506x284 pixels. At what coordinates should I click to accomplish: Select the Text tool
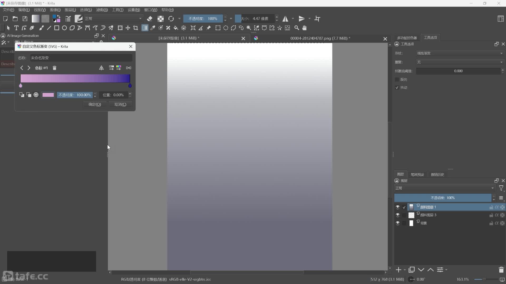pyautogui.click(x=16, y=28)
